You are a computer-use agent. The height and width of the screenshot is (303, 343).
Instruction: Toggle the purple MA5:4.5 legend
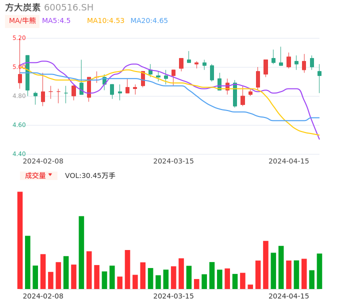(x=56, y=21)
